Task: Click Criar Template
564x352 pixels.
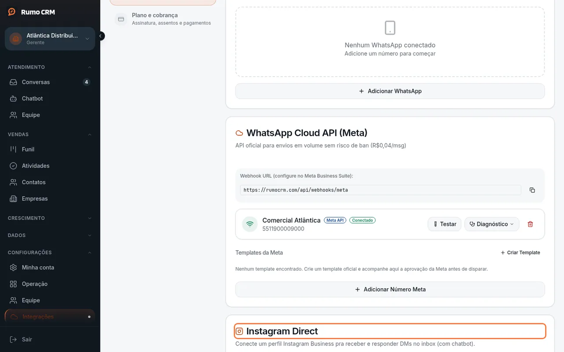Action: (x=520, y=253)
